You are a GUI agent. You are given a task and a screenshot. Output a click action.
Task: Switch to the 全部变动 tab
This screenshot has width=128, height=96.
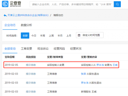click(x=10, y=49)
